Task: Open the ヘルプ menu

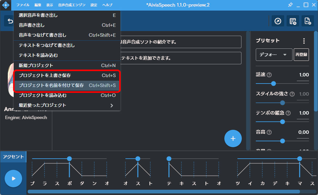Action: pos(107,5)
